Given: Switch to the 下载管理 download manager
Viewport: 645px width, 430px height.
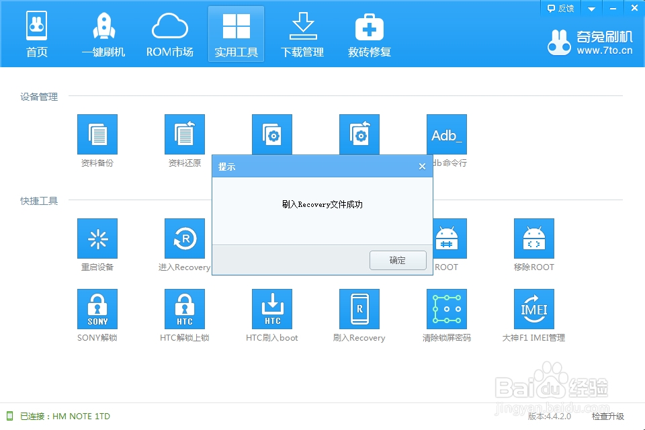Looking at the screenshot, I should pyautogui.click(x=302, y=32).
